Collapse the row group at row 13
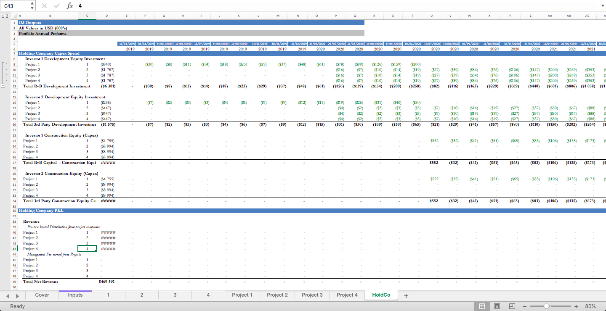 pos(3,86)
